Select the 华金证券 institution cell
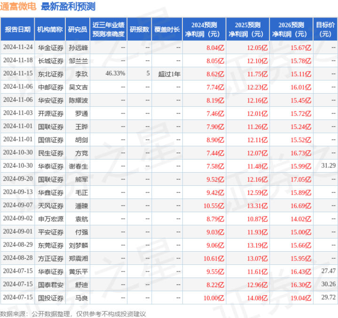This screenshot has width=338, height=318. (x=51, y=48)
